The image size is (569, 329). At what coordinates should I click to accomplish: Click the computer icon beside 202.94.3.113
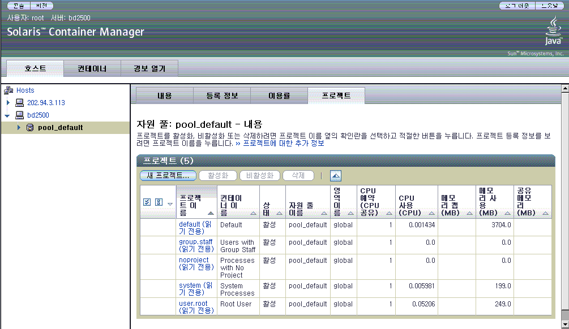click(x=20, y=103)
